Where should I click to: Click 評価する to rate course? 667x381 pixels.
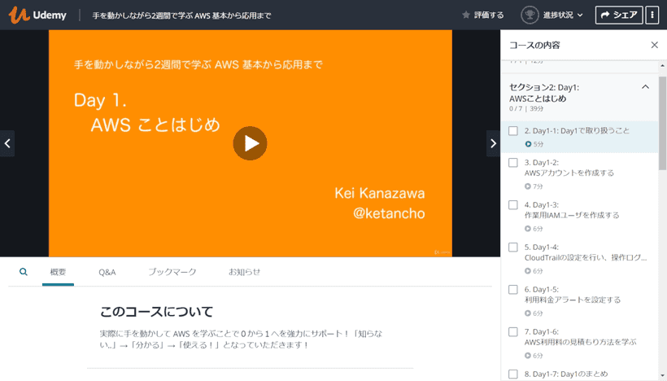coord(489,15)
